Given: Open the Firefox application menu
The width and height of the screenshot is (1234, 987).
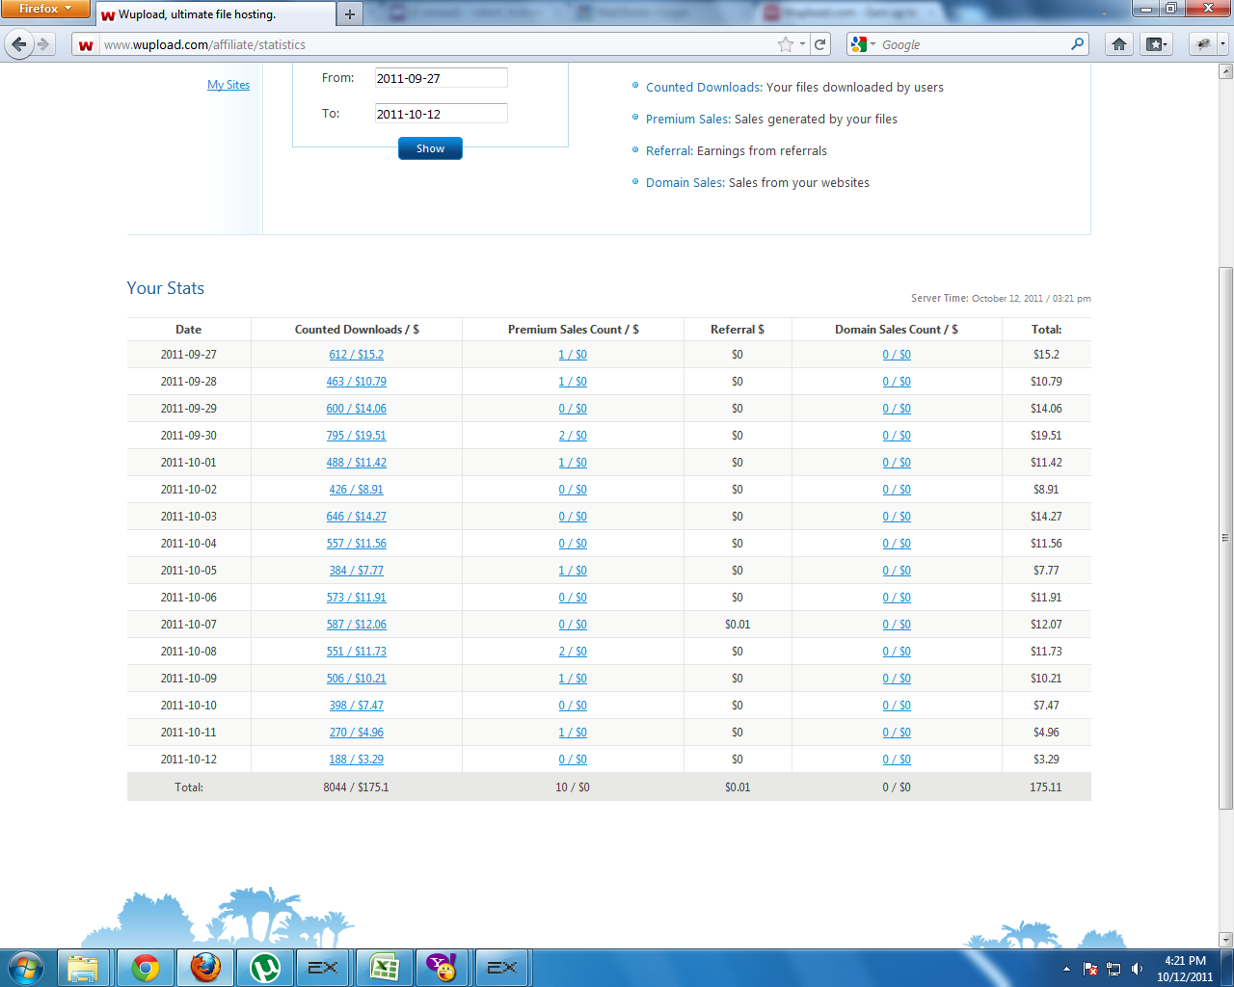Looking at the screenshot, I should click(x=45, y=9).
